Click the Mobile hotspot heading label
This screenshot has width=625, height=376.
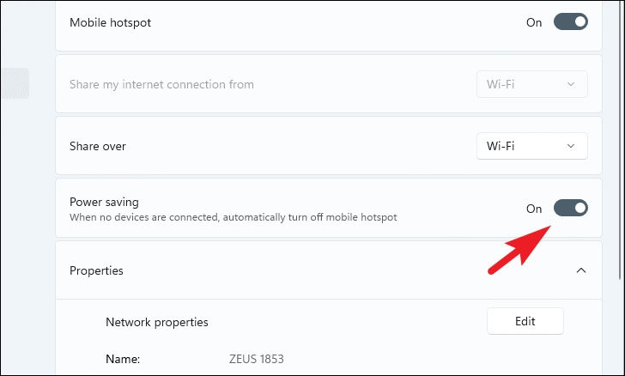click(111, 22)
